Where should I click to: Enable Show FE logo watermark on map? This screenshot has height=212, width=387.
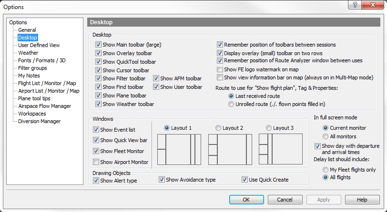[220, 69]
